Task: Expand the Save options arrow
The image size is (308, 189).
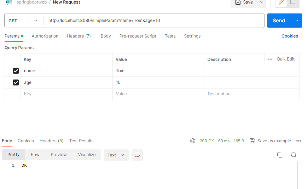Action: [x=262, y=2]
